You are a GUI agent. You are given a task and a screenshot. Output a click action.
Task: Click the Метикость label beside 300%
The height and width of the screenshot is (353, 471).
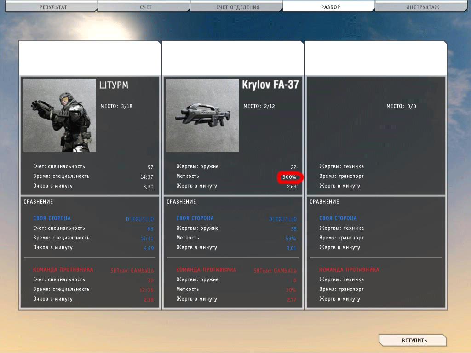pyautogui.click(x=188, y=176)
